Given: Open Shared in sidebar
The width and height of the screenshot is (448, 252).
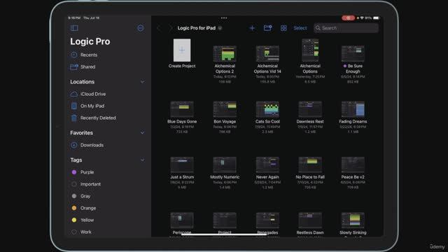Looking at the screenshot, I should (x=83, y=67).
